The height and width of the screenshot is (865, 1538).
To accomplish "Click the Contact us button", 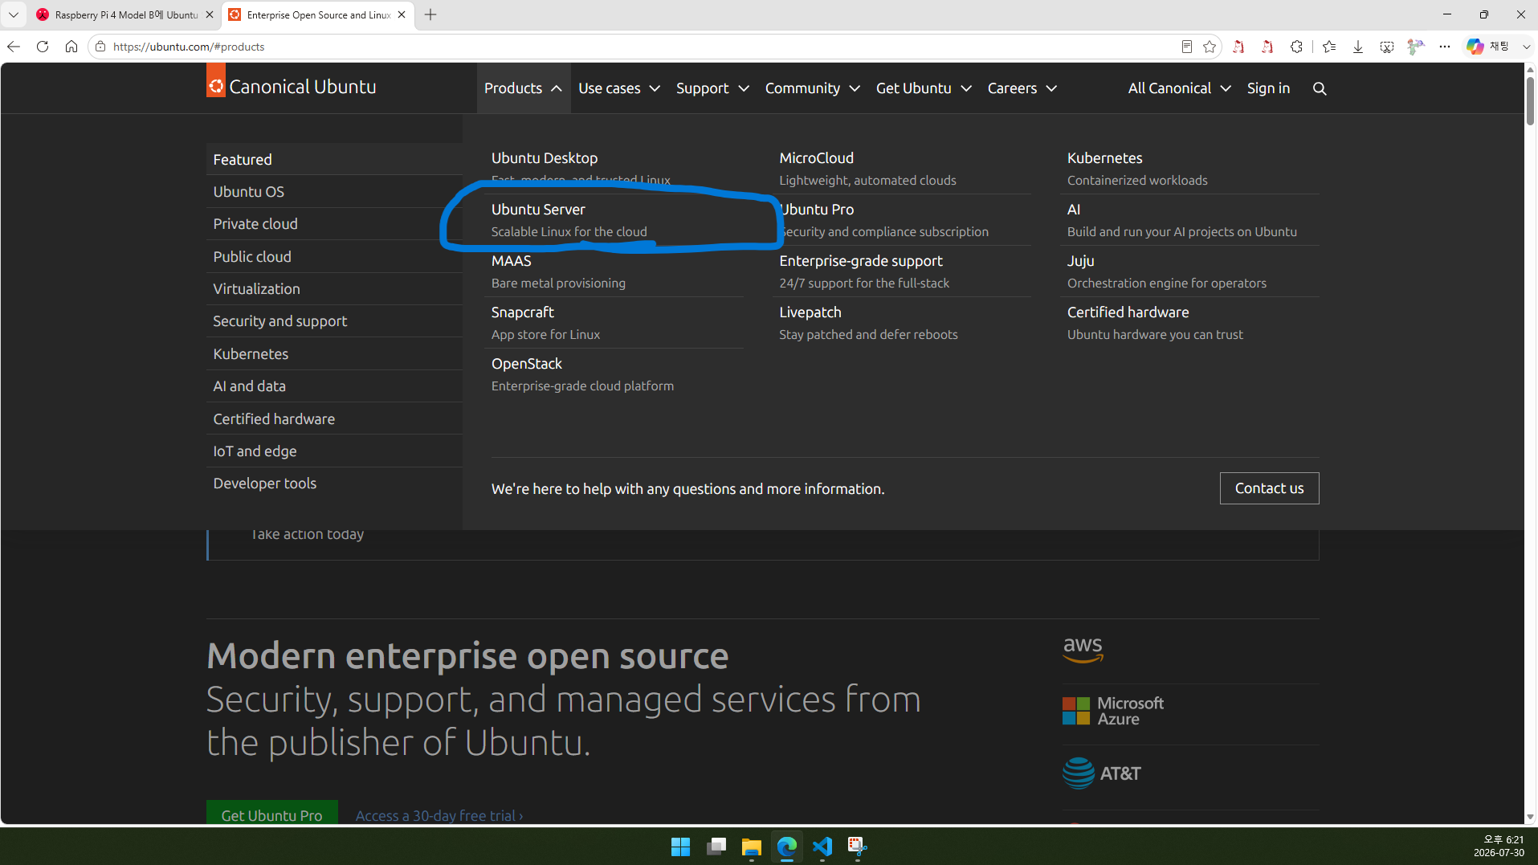I will coord(1269,488).
